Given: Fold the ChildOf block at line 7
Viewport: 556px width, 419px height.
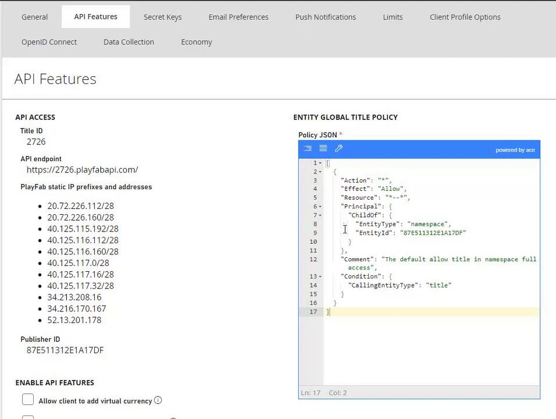Looking at the screenshot, I should (320, 215).
